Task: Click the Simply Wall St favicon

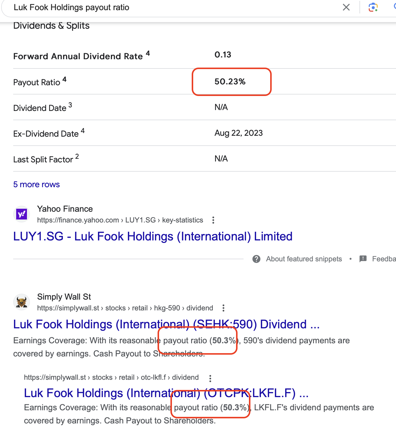Action: tap(22, 302)
